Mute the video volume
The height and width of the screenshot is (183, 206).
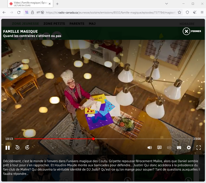149,148
